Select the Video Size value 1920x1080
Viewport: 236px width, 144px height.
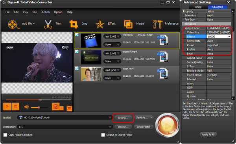point(219,32)
